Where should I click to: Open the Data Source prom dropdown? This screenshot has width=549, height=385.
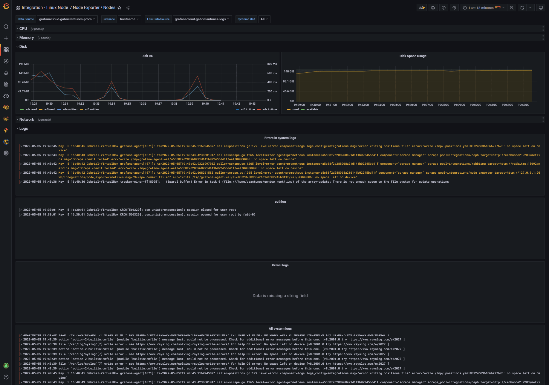(x=67, y=19)
